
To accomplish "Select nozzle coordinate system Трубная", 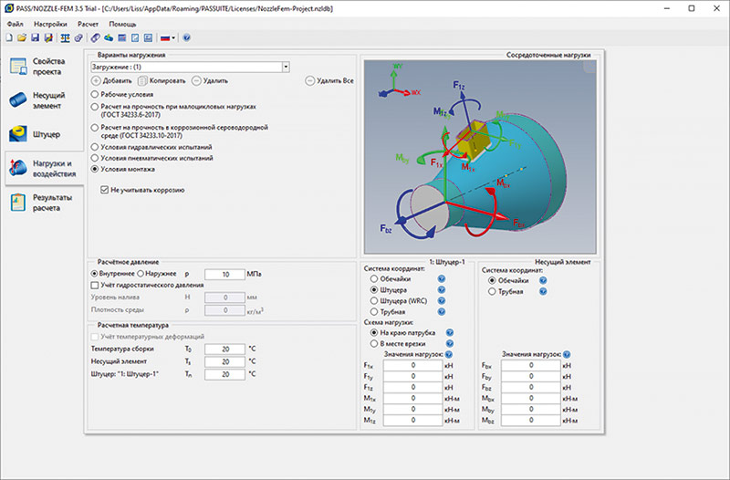I will [x=374, y=312].
